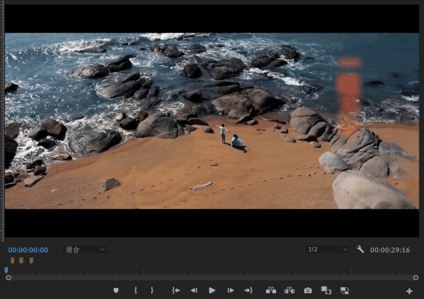Click the Extract button icon
The height and width of the screenshot is (299, 424).
(289, 291)
